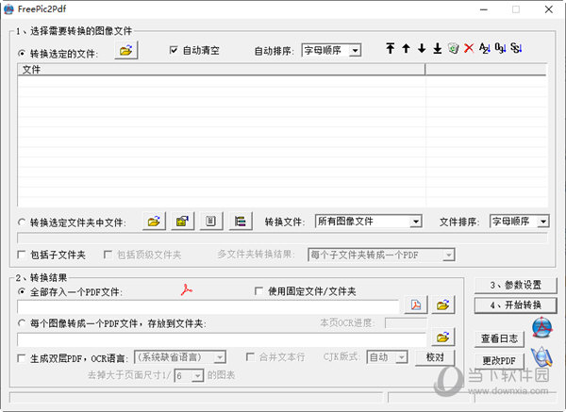The height and width of the screenshot is (412, 566).
Task: Click the second blank column header in file list
Action: 486,69
